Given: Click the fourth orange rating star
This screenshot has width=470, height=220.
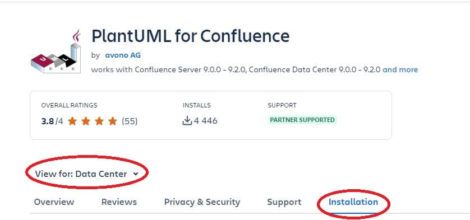Looking at the screenshot, I should [112, 121].
